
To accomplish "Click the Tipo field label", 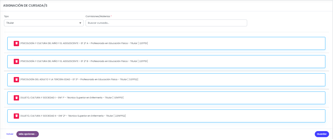I will (x=6, y=16).
